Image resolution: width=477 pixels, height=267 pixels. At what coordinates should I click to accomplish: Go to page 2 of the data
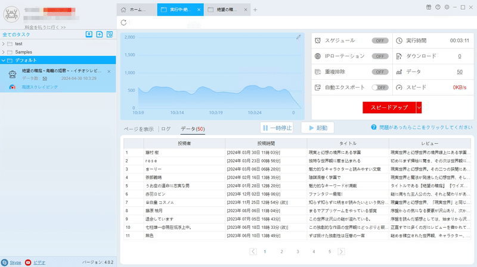[281, 252]
